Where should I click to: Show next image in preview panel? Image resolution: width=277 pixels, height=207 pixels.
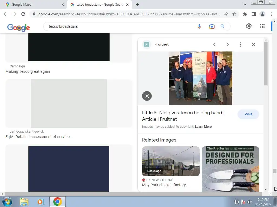coord(227,44)
